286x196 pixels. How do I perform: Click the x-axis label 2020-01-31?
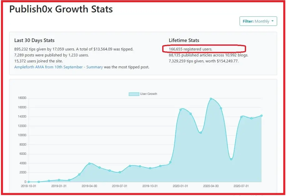(180, 186)
